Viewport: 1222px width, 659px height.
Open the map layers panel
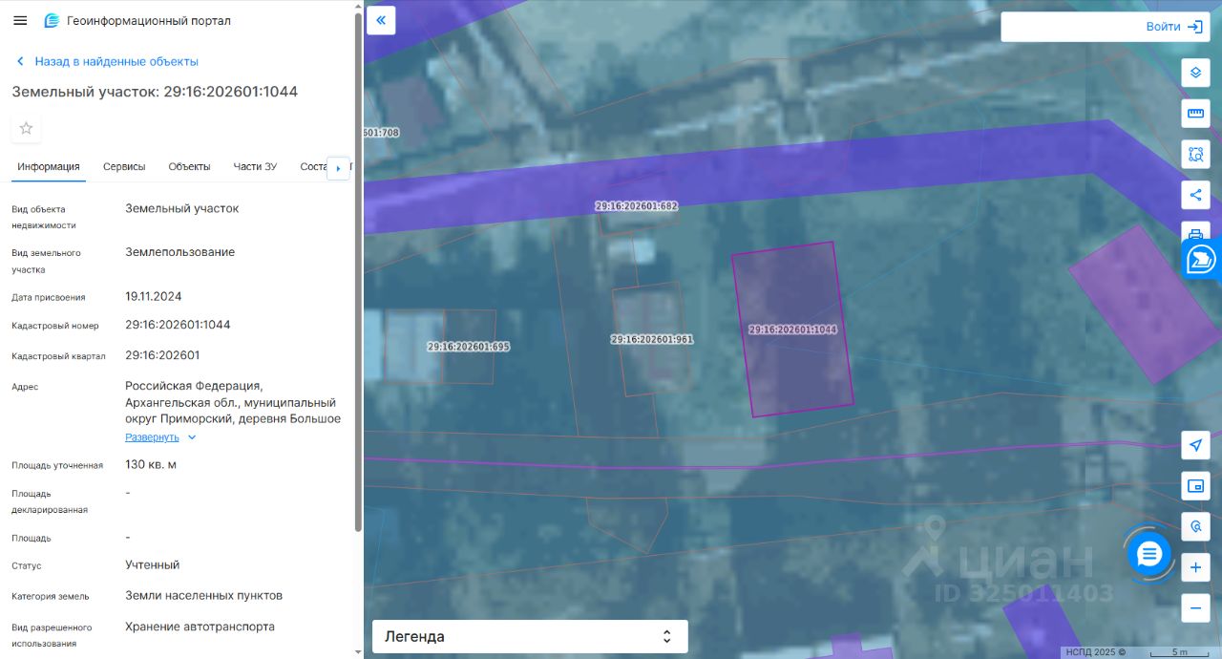tap(1195, 73)
